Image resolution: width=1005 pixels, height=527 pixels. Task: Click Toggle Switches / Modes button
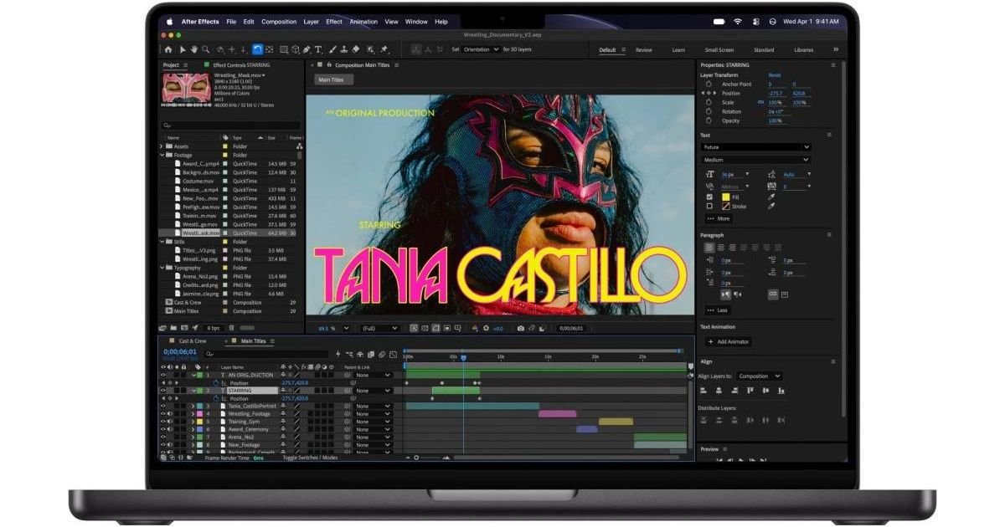(x=310, y=458)
